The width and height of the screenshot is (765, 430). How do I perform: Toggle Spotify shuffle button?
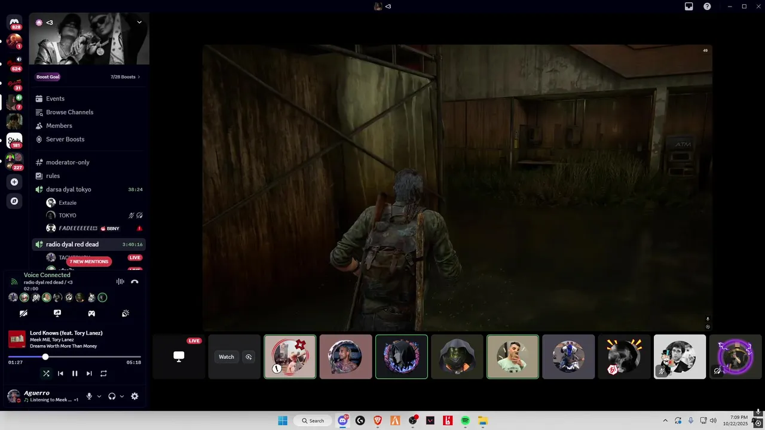coord(46,373)
